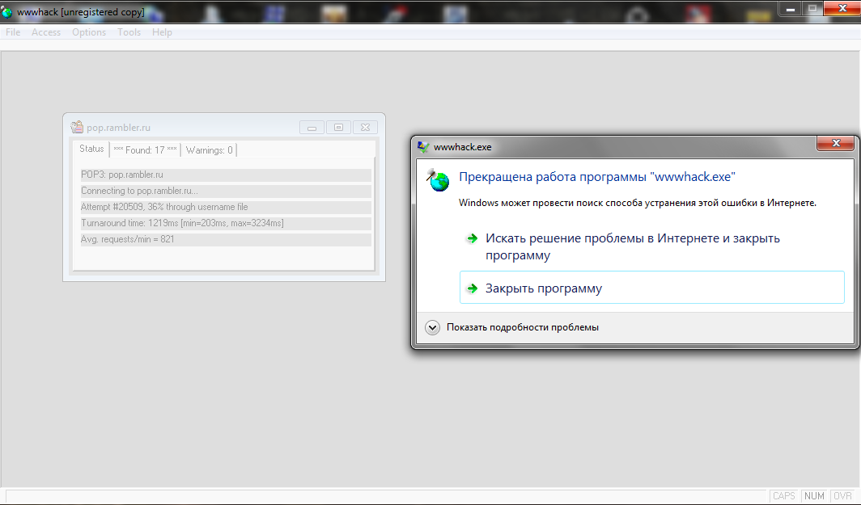
Task: Click the POP3: pop.rambler.ru status line
Action: [x=226, y=175]
